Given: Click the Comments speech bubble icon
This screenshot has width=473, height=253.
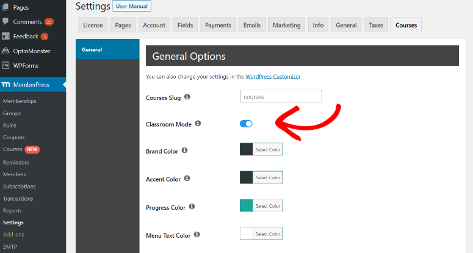Looking at the screenshot, I should click(5, 21).
